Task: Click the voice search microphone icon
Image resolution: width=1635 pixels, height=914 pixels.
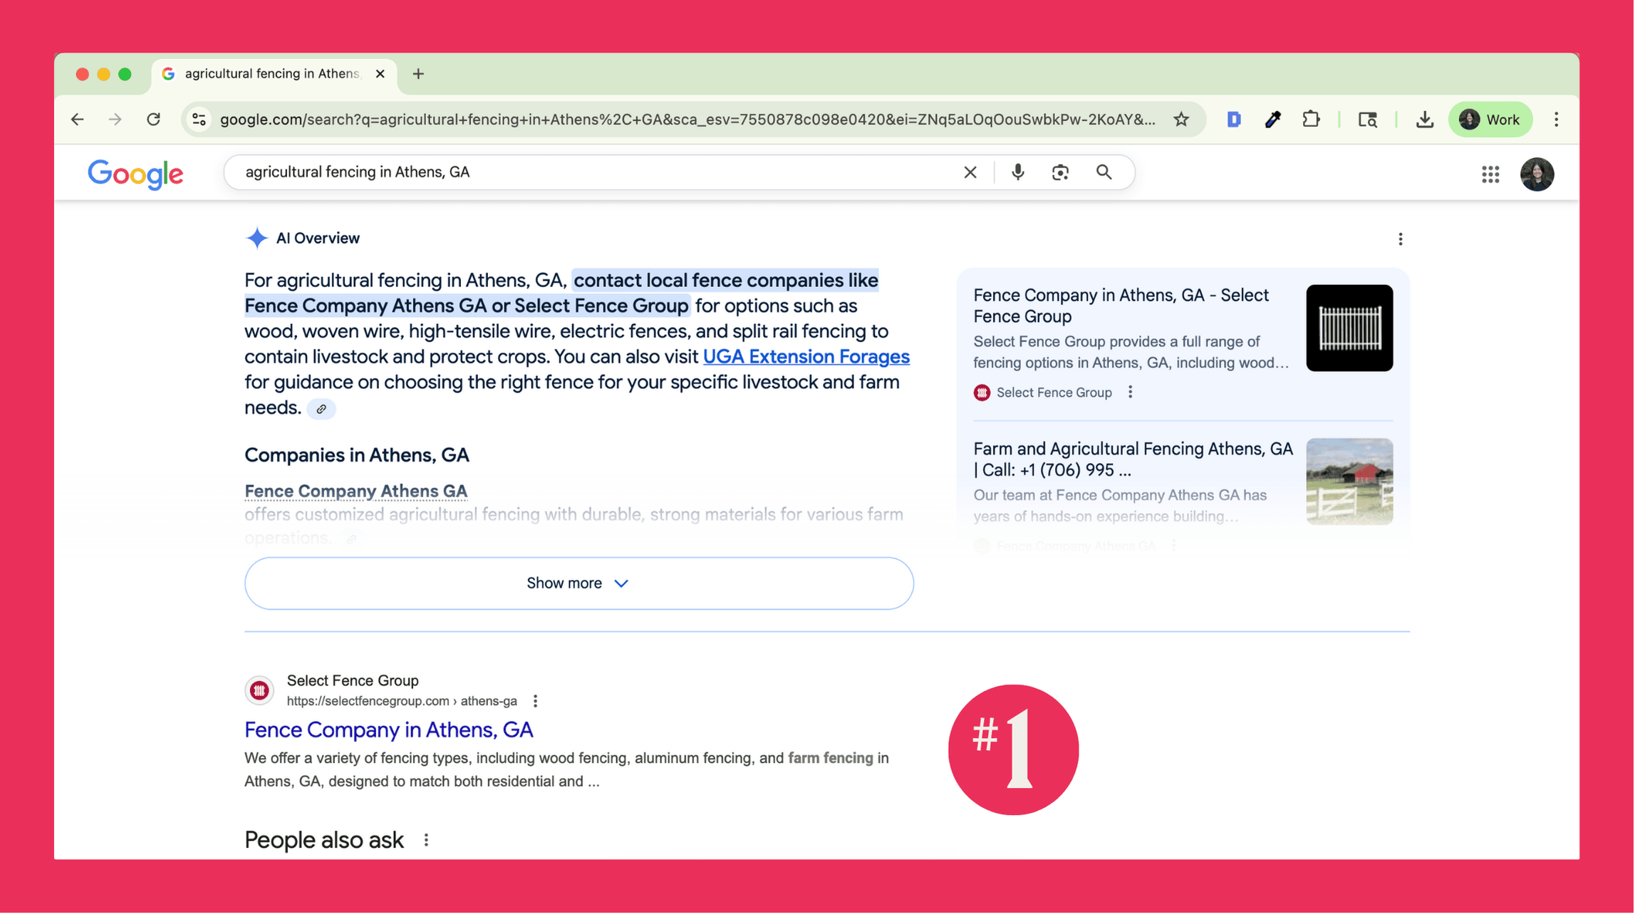Action: point(1018,172)
